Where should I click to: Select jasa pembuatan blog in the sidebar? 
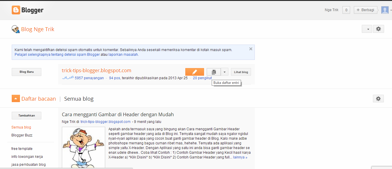(x=28, y=165)
